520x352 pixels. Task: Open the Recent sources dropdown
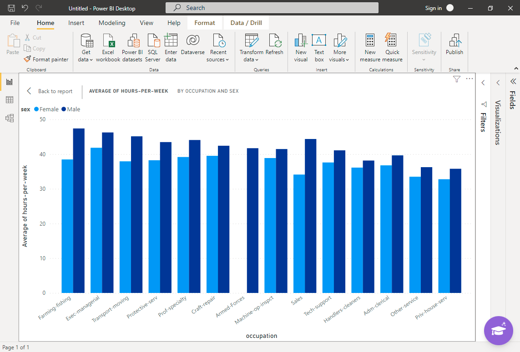217,47
